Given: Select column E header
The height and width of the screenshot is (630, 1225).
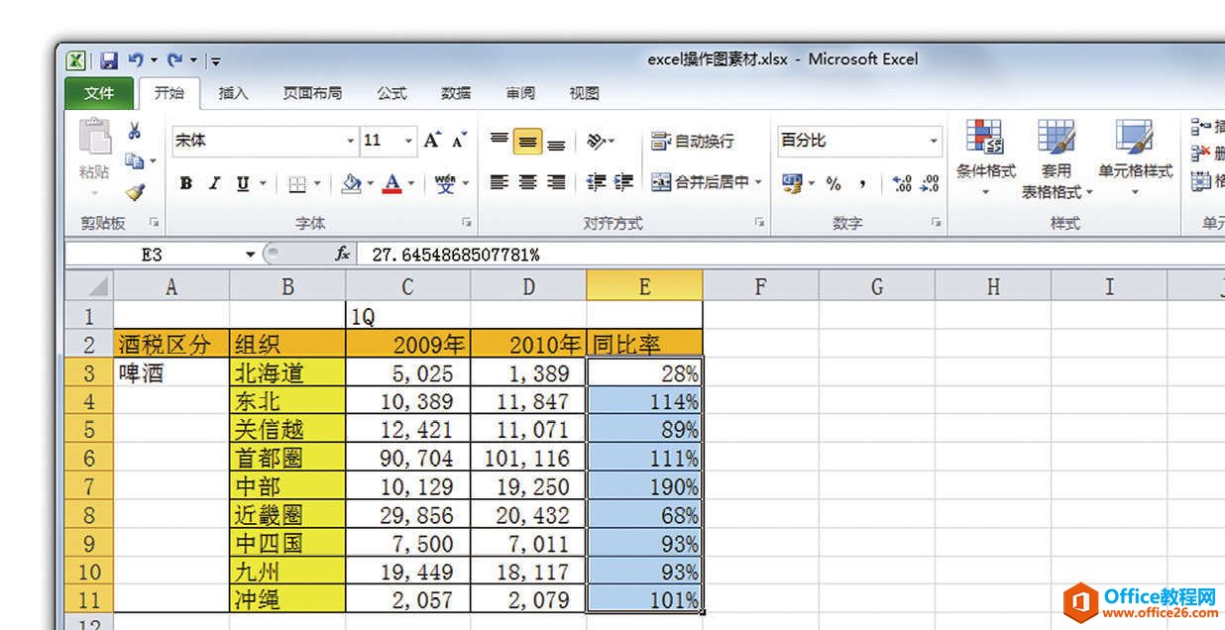Looking at the screenshot, I should click(x=644, y=287).
